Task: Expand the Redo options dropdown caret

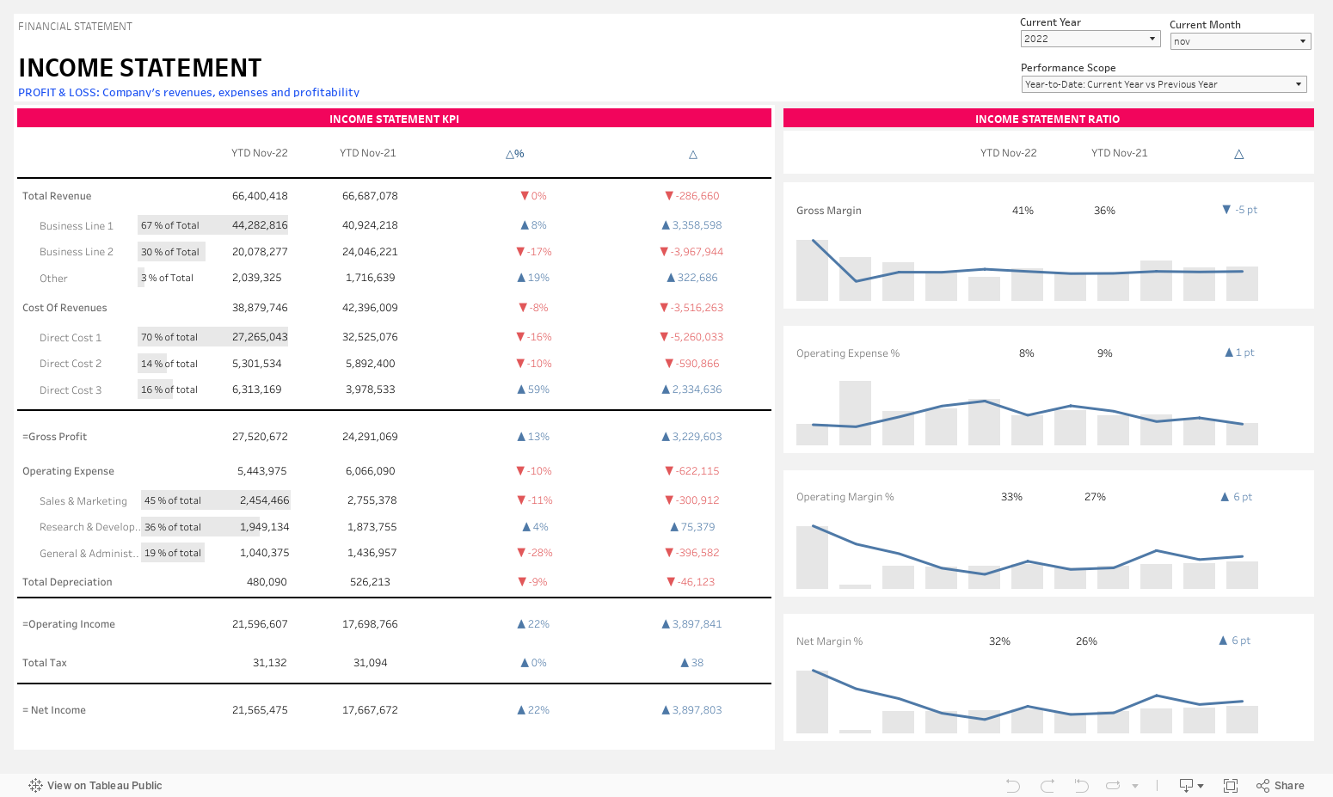Action: tap(1135, 786)
